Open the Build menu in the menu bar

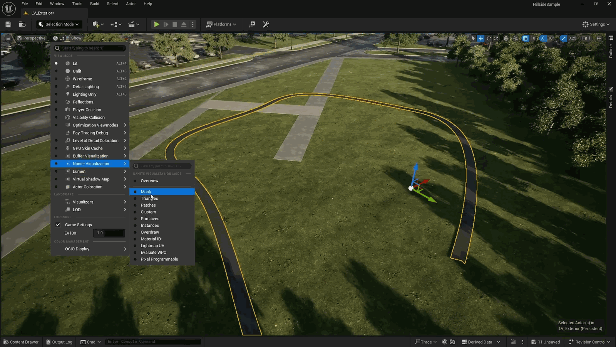95,4
